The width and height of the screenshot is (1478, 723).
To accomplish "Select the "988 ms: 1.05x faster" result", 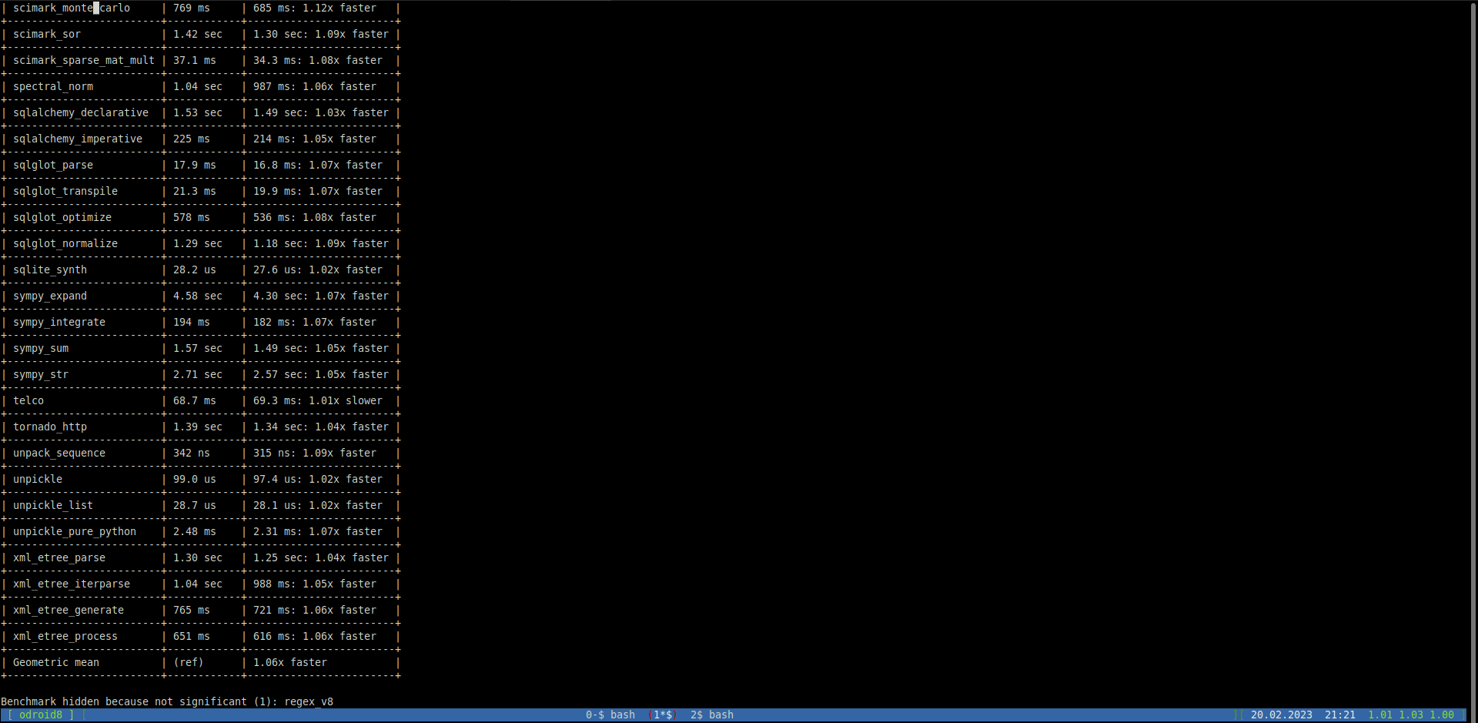I will tap(315, 584).
